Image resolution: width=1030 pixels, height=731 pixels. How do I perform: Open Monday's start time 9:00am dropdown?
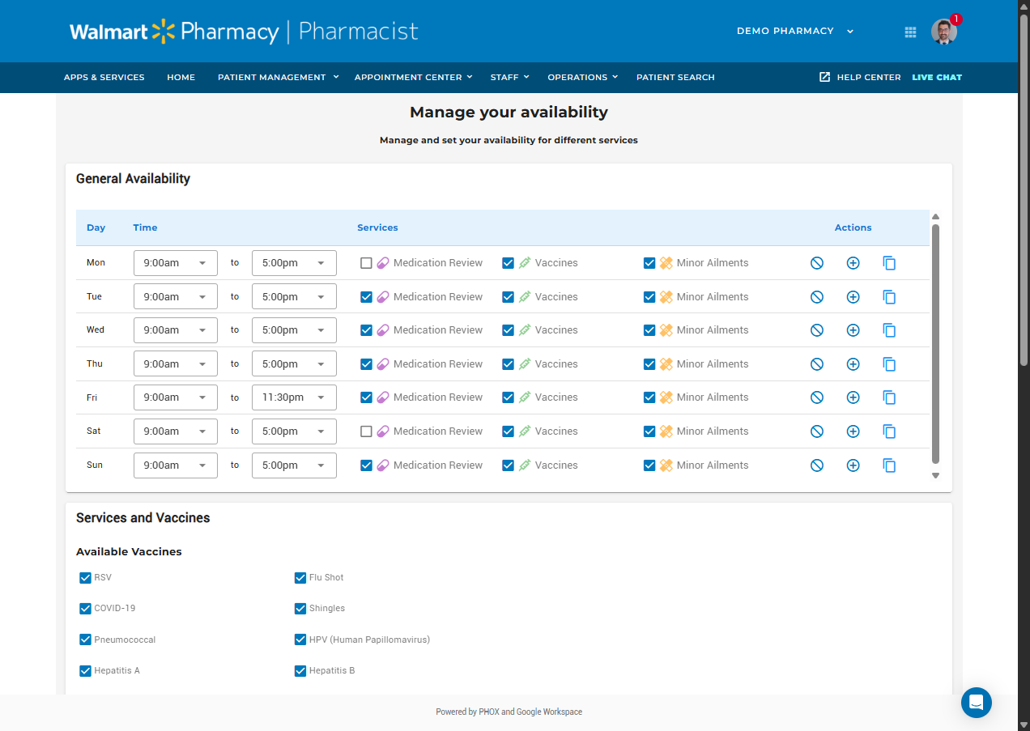click(176, 263)
